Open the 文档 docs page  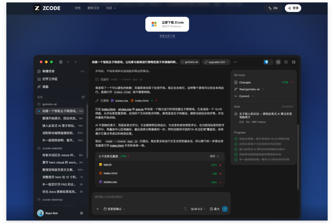point(77,8)
